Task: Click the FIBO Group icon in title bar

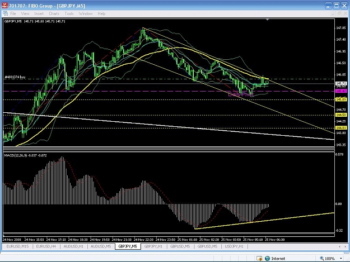Action: coord(4,6)
